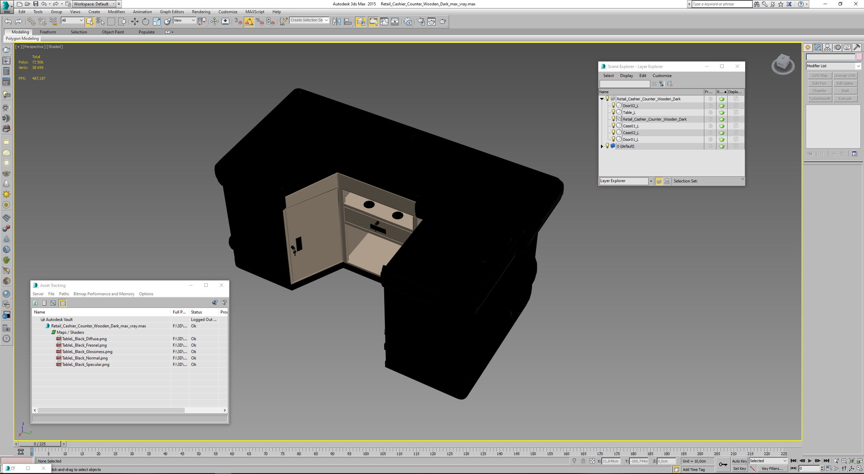Click the Undo arrow in main toolbar
This screenshot has height=474, width=864.
click(8, 22)
